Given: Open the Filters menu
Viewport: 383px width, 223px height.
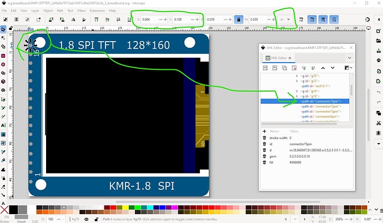Looking at the screenshot, I should tap(82, 10).
